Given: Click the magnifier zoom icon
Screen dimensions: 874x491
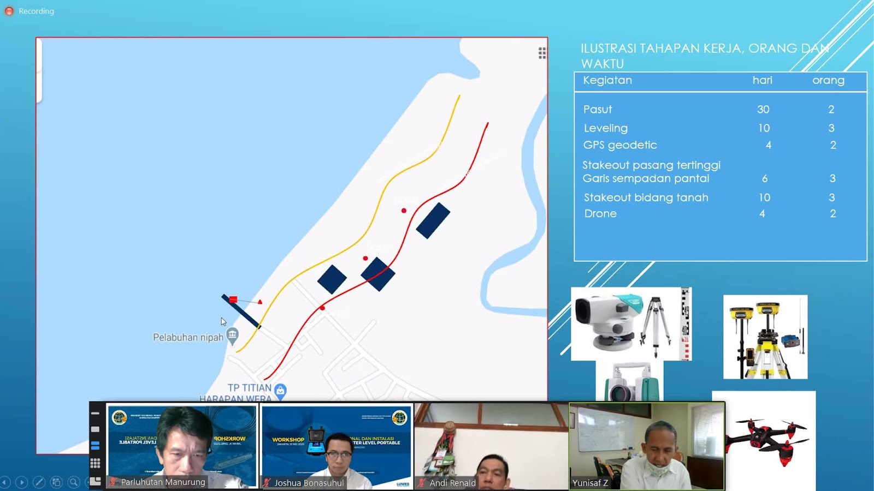Looking at the screenshot, I should coord(74,482).
